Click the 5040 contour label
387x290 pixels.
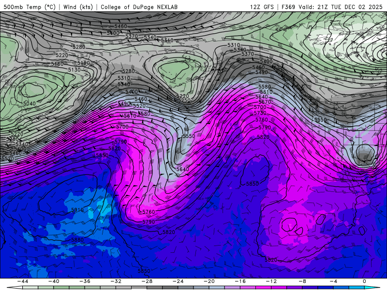pos(30,103)
